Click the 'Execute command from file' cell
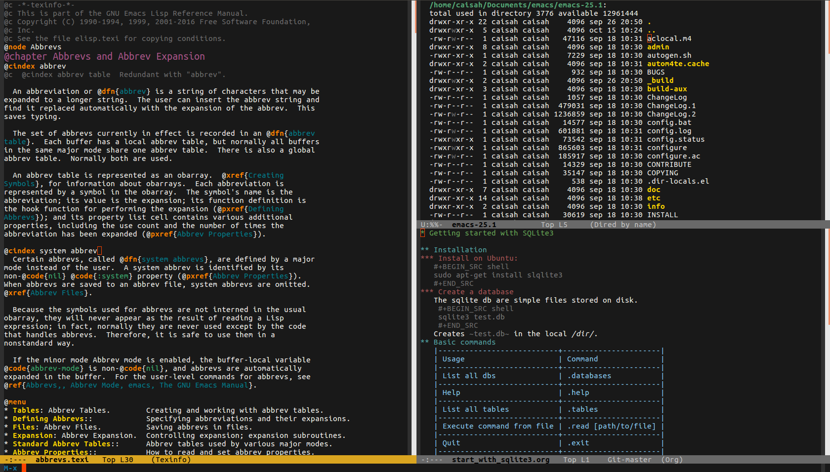This screenshot has width=830, height=472. [498, 426]
